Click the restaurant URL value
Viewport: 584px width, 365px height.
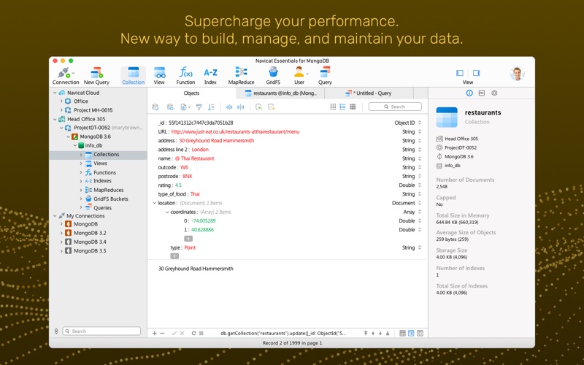click(x=235, y=131)
